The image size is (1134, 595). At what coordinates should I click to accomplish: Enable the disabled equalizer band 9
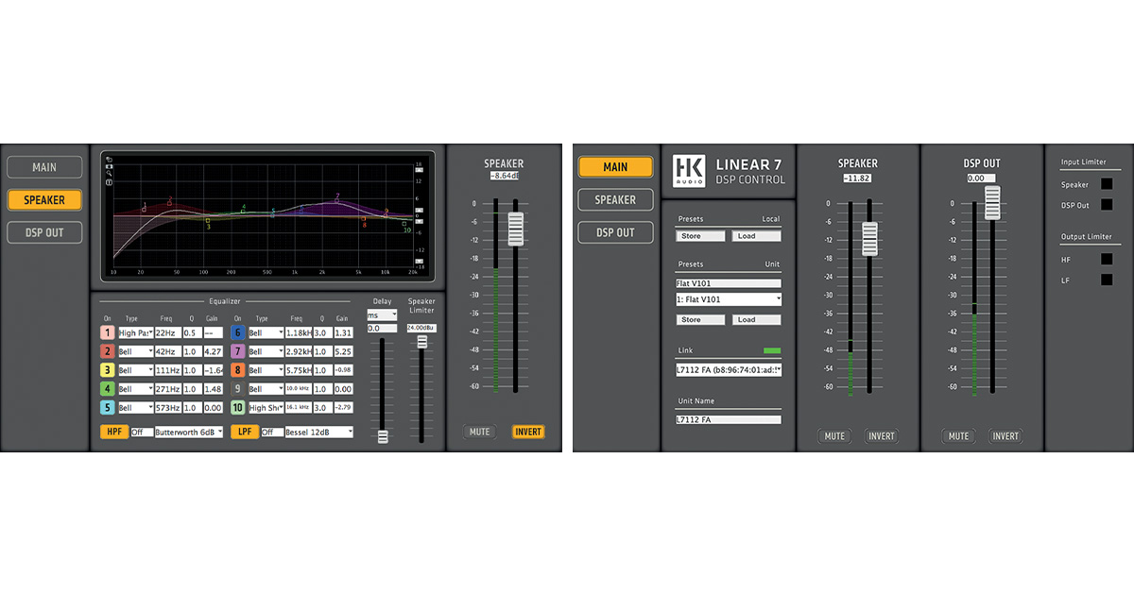(238, 389)
